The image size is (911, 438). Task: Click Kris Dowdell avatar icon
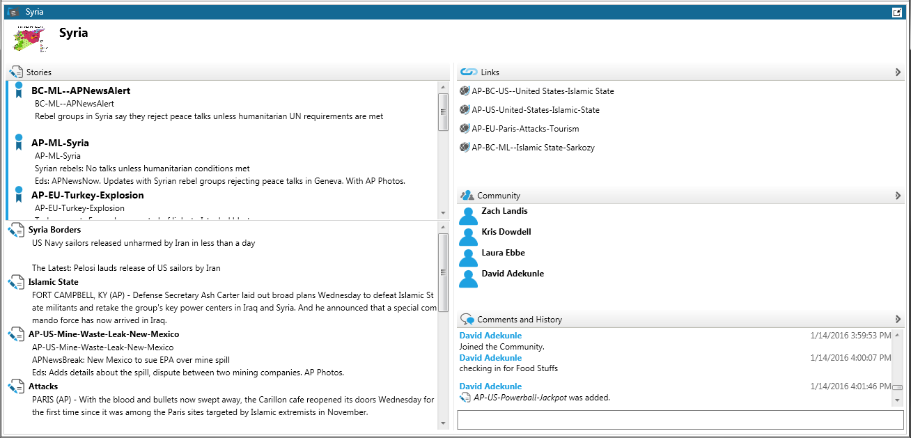[x=469, y=237]
